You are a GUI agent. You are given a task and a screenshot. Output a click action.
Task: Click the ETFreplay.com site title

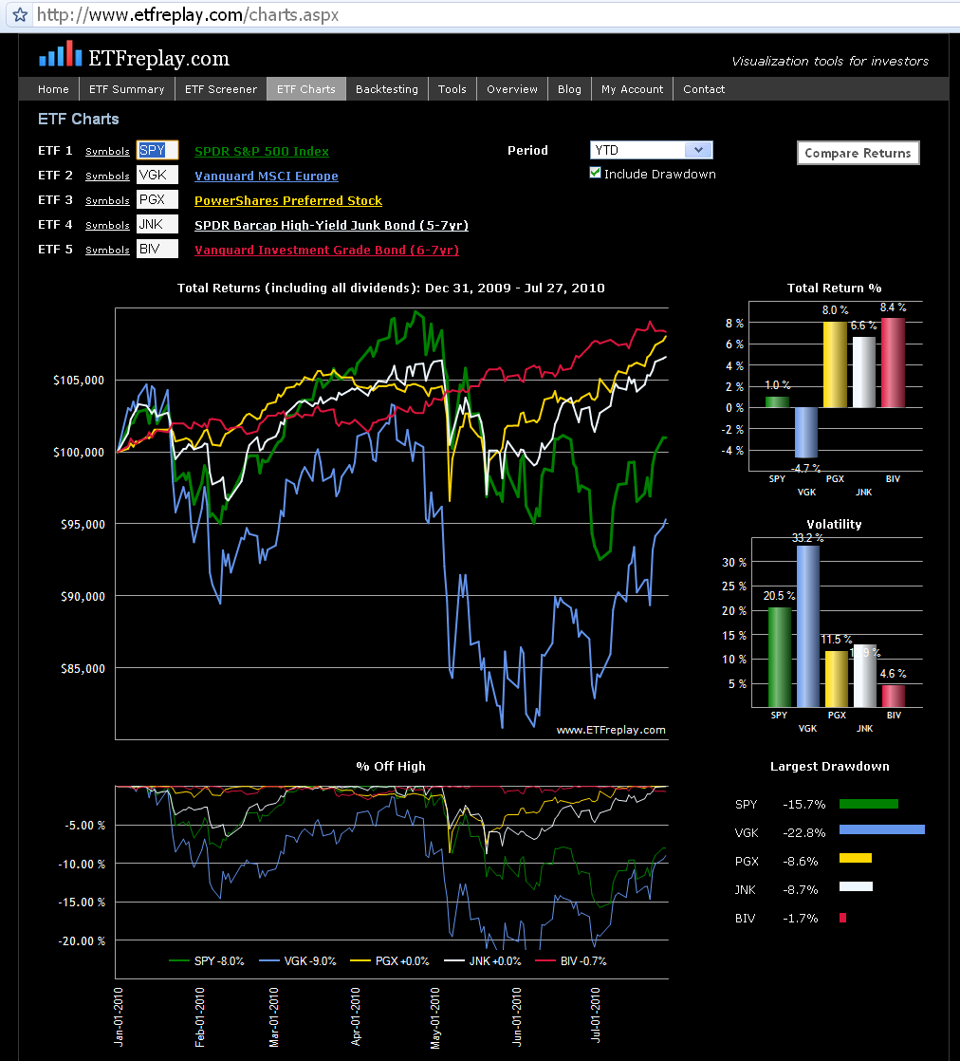[x=159, y=58]
